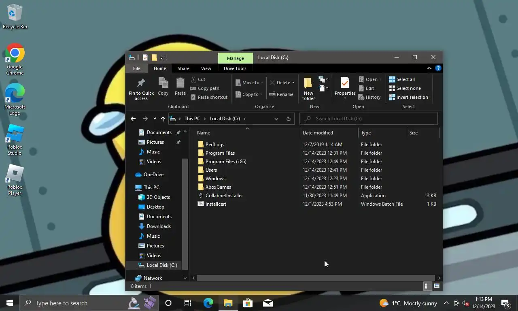This screenshot has width=518, height=311.
Task: Click Pin to Quick access icon
Action: click(x=141, y=83)
